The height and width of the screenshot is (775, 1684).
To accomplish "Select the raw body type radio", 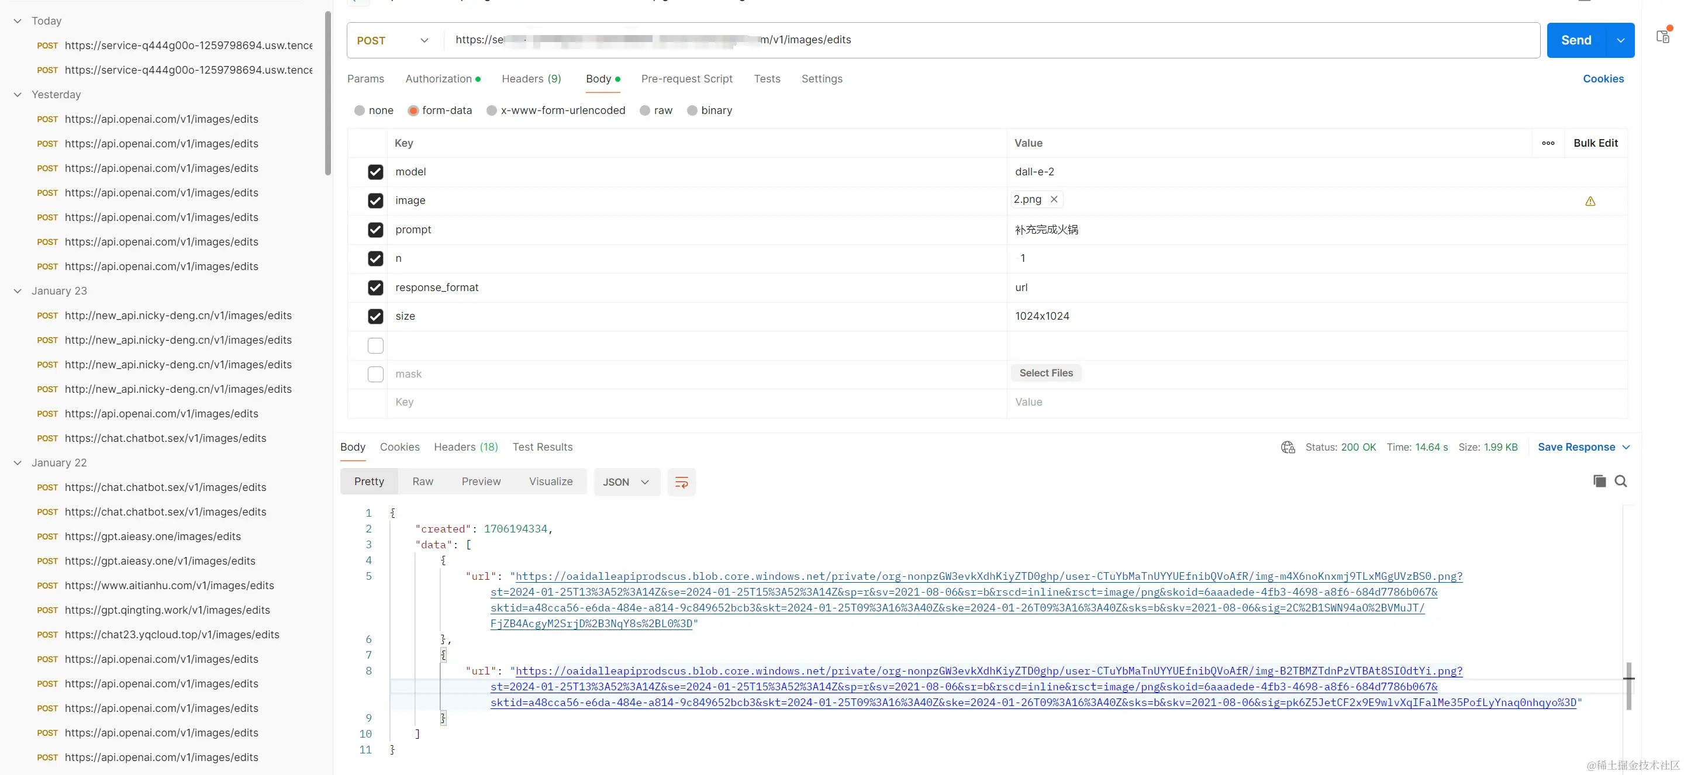I will [x=645, y=110].
